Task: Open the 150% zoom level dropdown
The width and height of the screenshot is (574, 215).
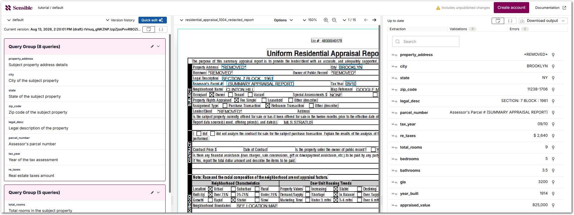Action: (310, 20)
